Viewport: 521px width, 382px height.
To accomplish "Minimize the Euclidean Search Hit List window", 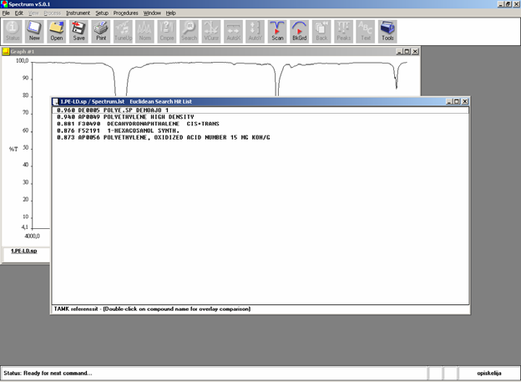I will point(449,101).
